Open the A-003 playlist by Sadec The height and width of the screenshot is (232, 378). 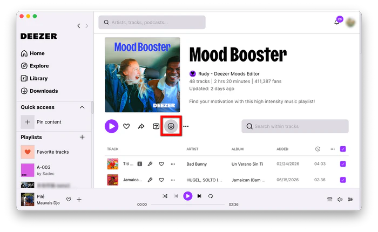[38, 170]
